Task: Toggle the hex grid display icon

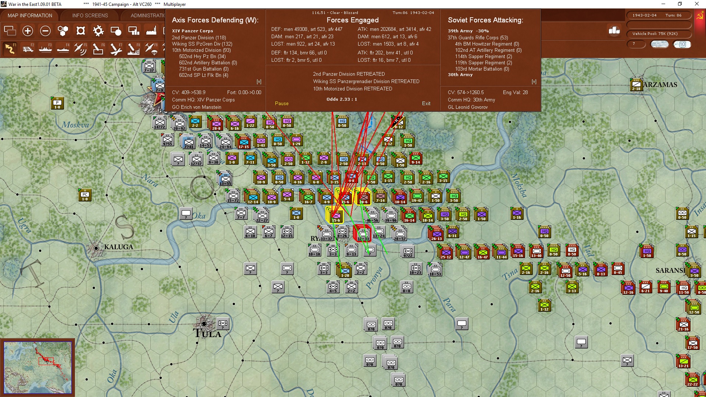Action: tap(63, 31)
